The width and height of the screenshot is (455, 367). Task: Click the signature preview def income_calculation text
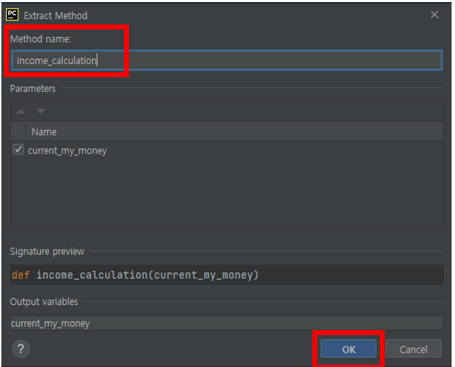pos(135,275)
